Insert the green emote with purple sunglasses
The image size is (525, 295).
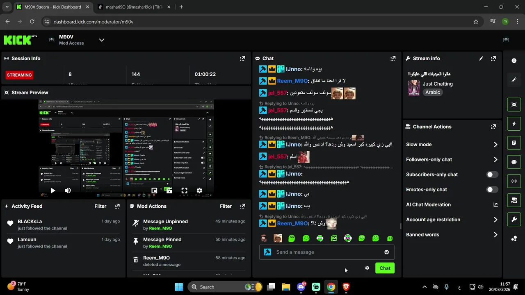[x=348, y=238]
